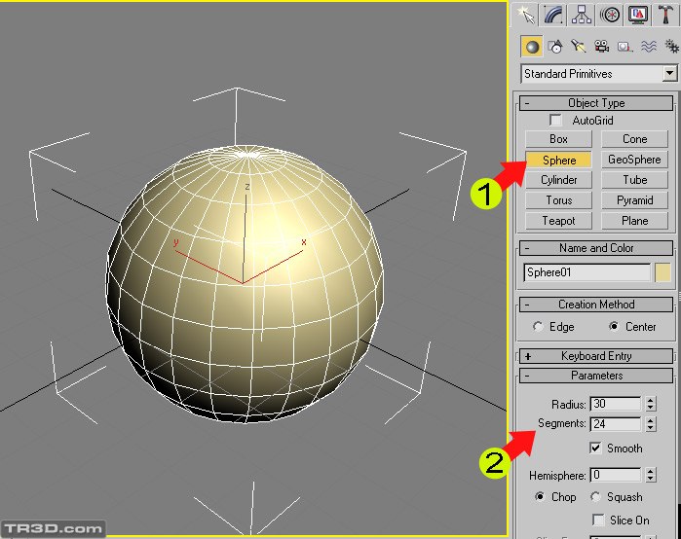681x539 pixels.
Task: Select the Shapes category icon
Action: click(556, 47)
